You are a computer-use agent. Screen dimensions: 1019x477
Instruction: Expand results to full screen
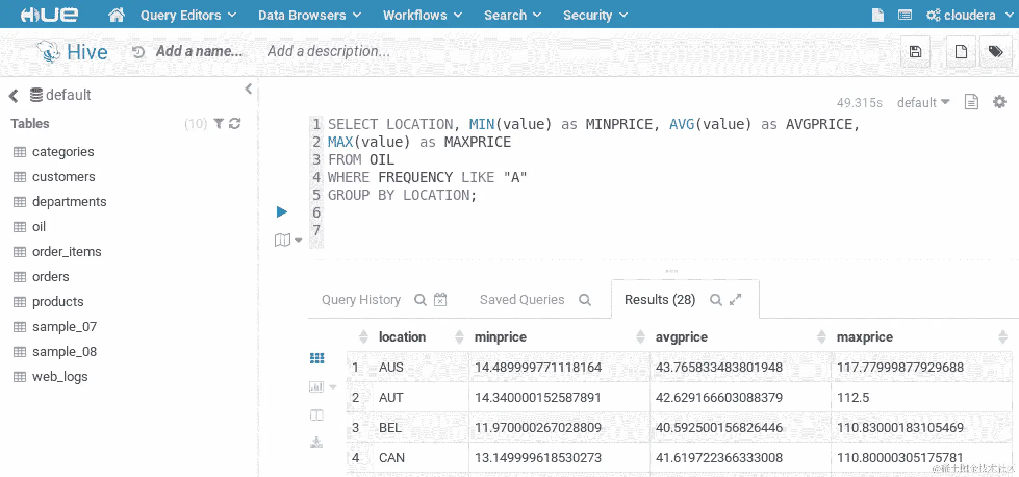tap(735, 299)
